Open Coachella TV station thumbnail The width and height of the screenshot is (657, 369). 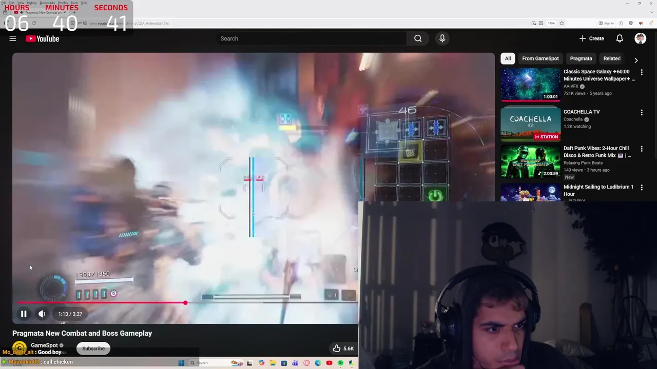531,124
